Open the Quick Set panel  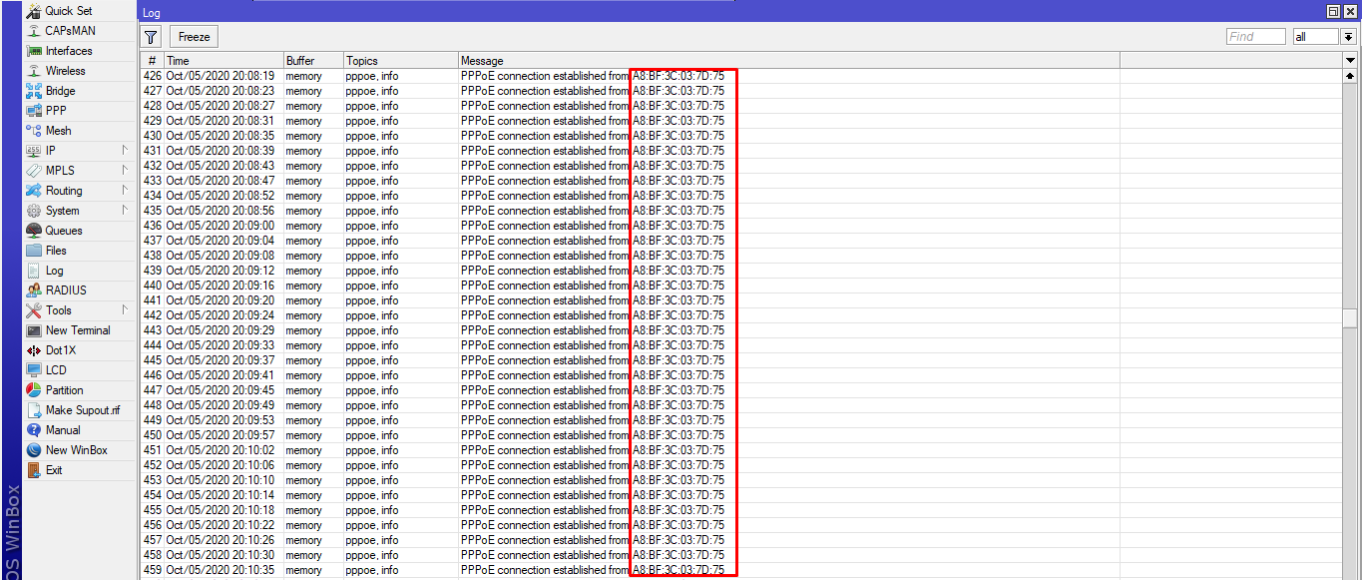click(x=60, y=10)
